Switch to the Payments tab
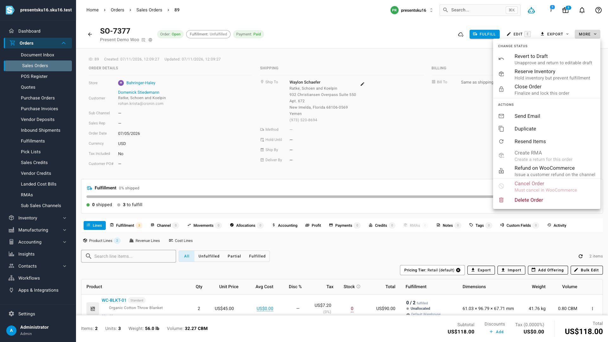 coord(345,225)
